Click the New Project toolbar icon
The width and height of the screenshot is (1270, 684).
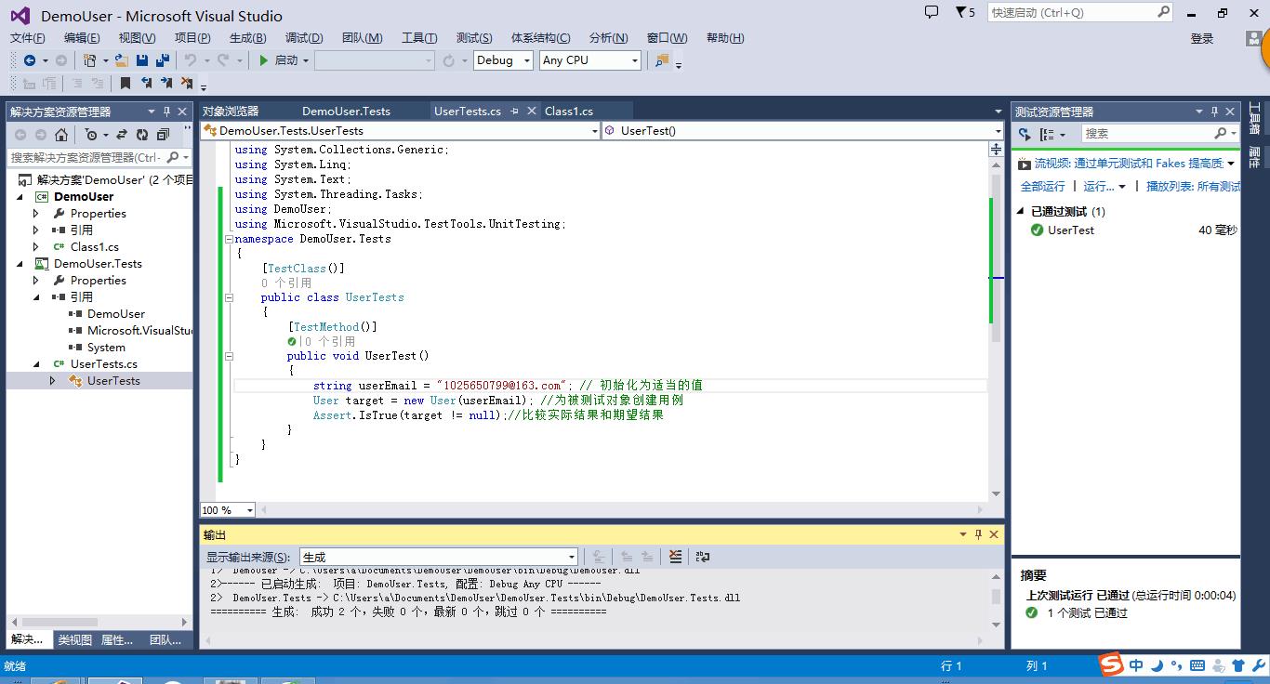tap(90, 60)
